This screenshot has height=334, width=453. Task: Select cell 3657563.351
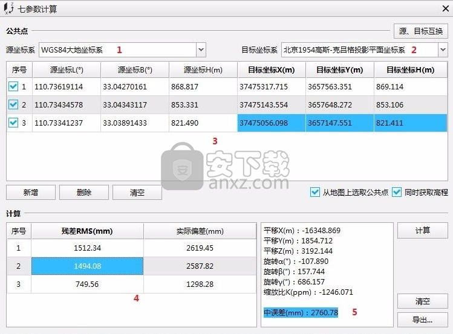coord(340,86)
